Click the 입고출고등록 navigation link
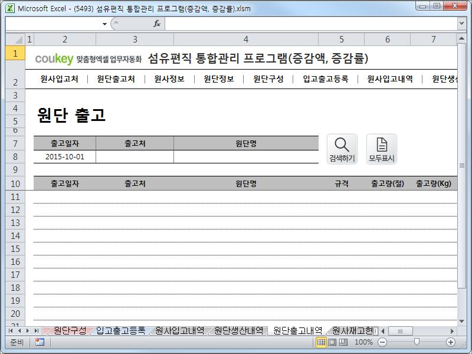 tap(326, 79)
